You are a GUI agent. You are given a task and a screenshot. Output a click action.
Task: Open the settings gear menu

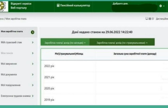tap(161, 6)
